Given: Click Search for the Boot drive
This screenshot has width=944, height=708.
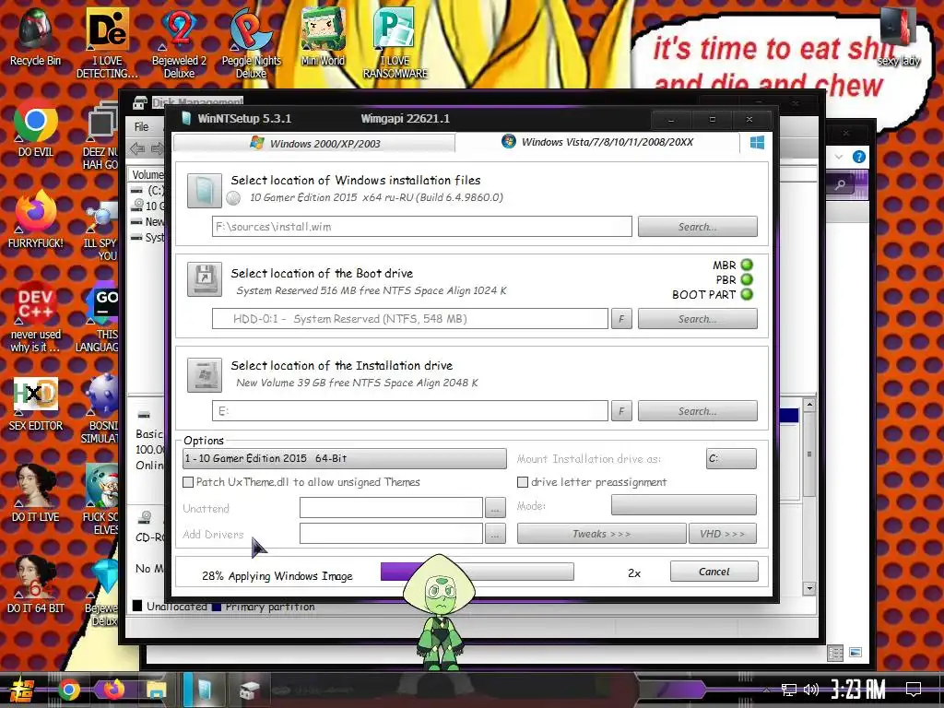Looking at the screenshot, I should coord(697,318).
